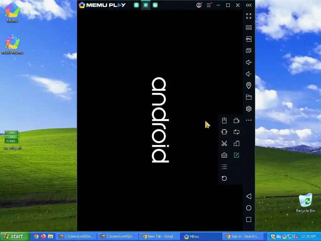The height and width of the screenshot is (241, 321).
Task: Click the security shield tray icon
Action: point(273,237)
